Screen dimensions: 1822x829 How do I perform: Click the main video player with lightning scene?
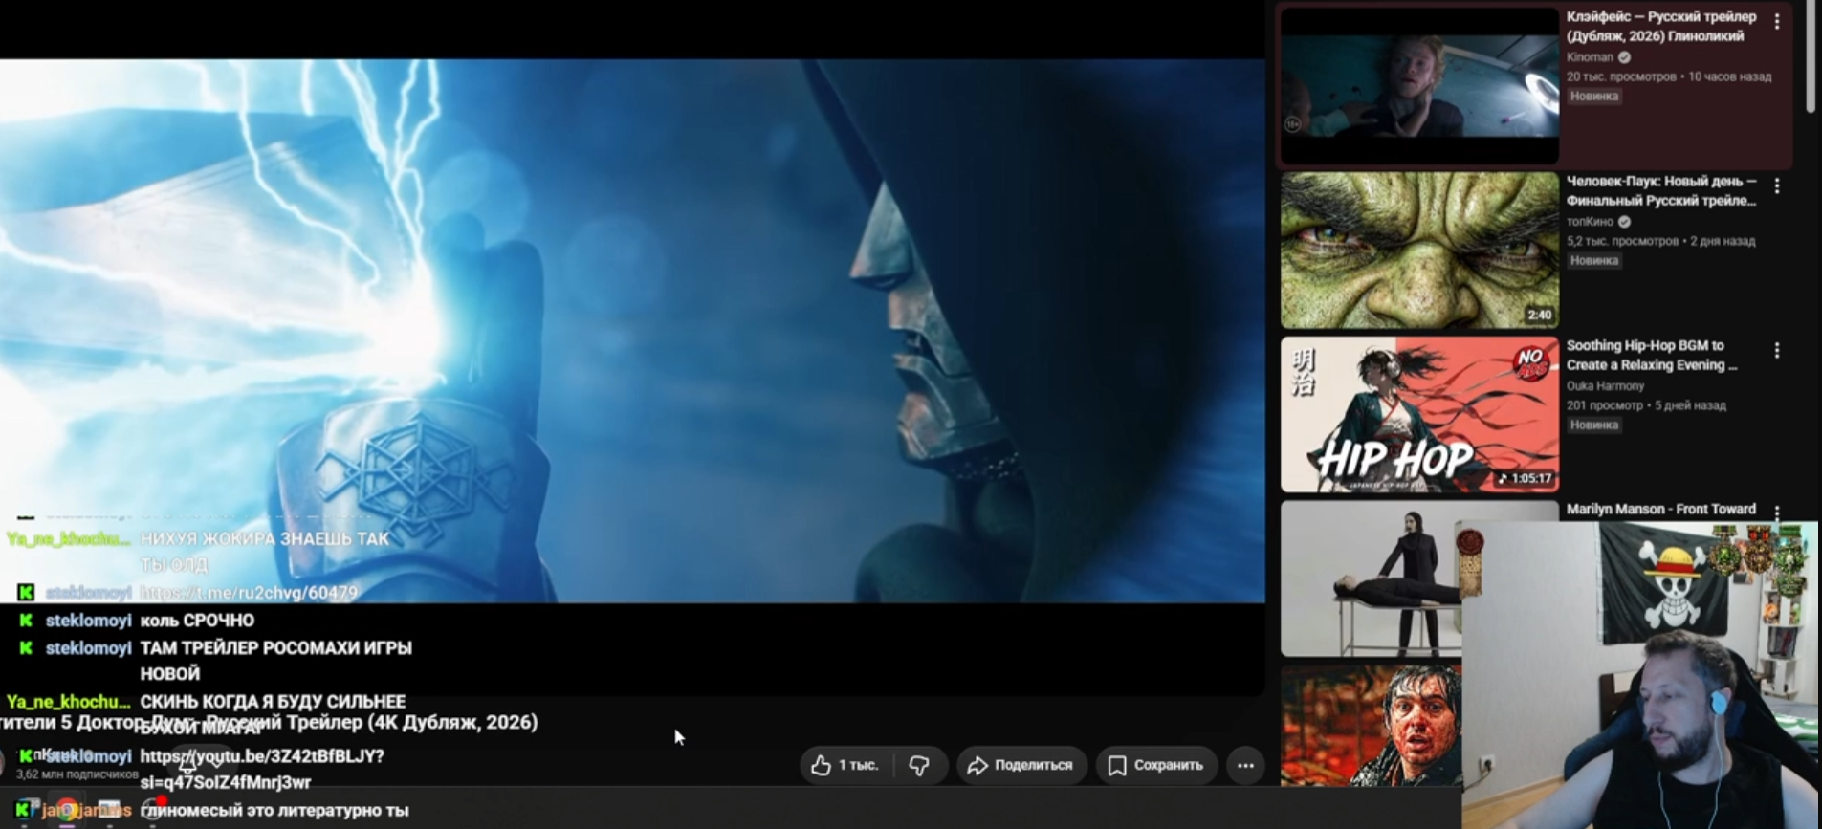point(632,331)
